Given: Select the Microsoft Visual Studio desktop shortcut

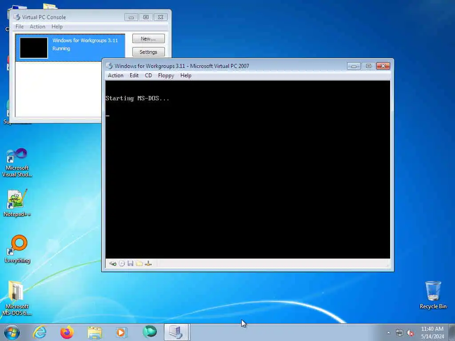Looking at the screenshot, I should [17, 163].
